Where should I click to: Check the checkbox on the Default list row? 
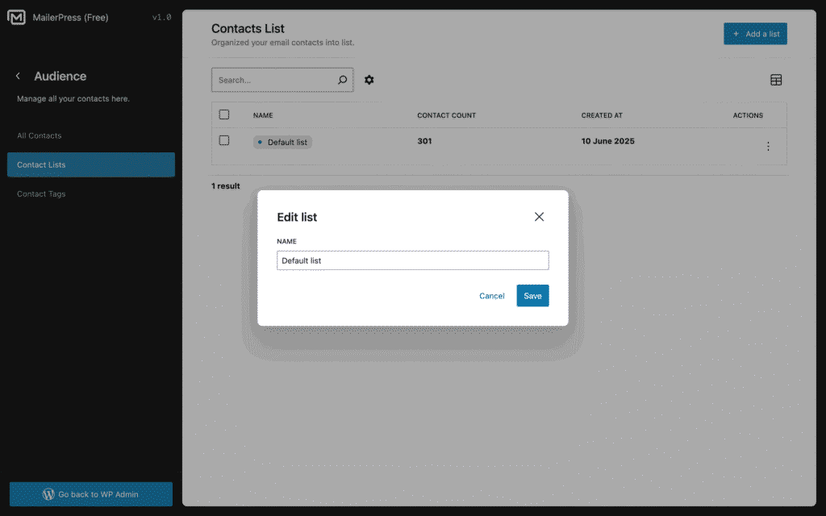pyautogui.click(x=223, y=141)
